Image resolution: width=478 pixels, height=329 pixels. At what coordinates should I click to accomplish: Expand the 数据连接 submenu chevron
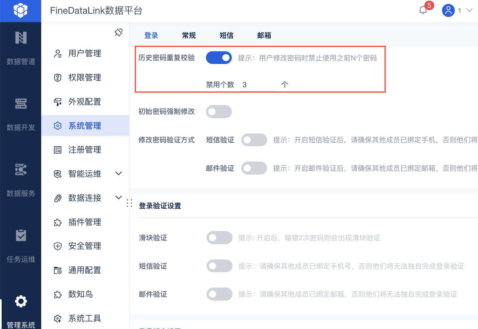click(119, 198)
